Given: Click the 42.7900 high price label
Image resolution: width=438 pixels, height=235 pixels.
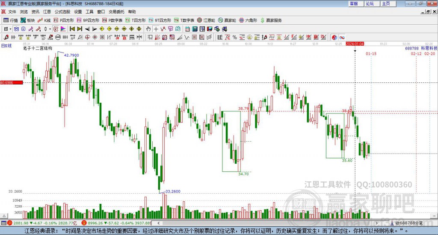Looking at the screenshot, I should tap(71, 55).
